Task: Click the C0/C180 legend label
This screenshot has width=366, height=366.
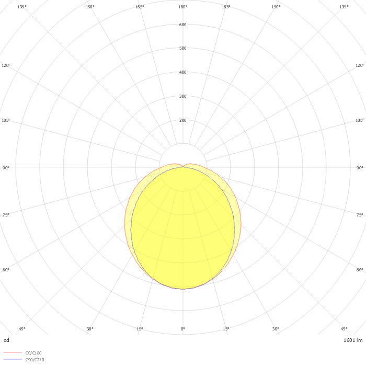Action: click(x=33, y=353)
